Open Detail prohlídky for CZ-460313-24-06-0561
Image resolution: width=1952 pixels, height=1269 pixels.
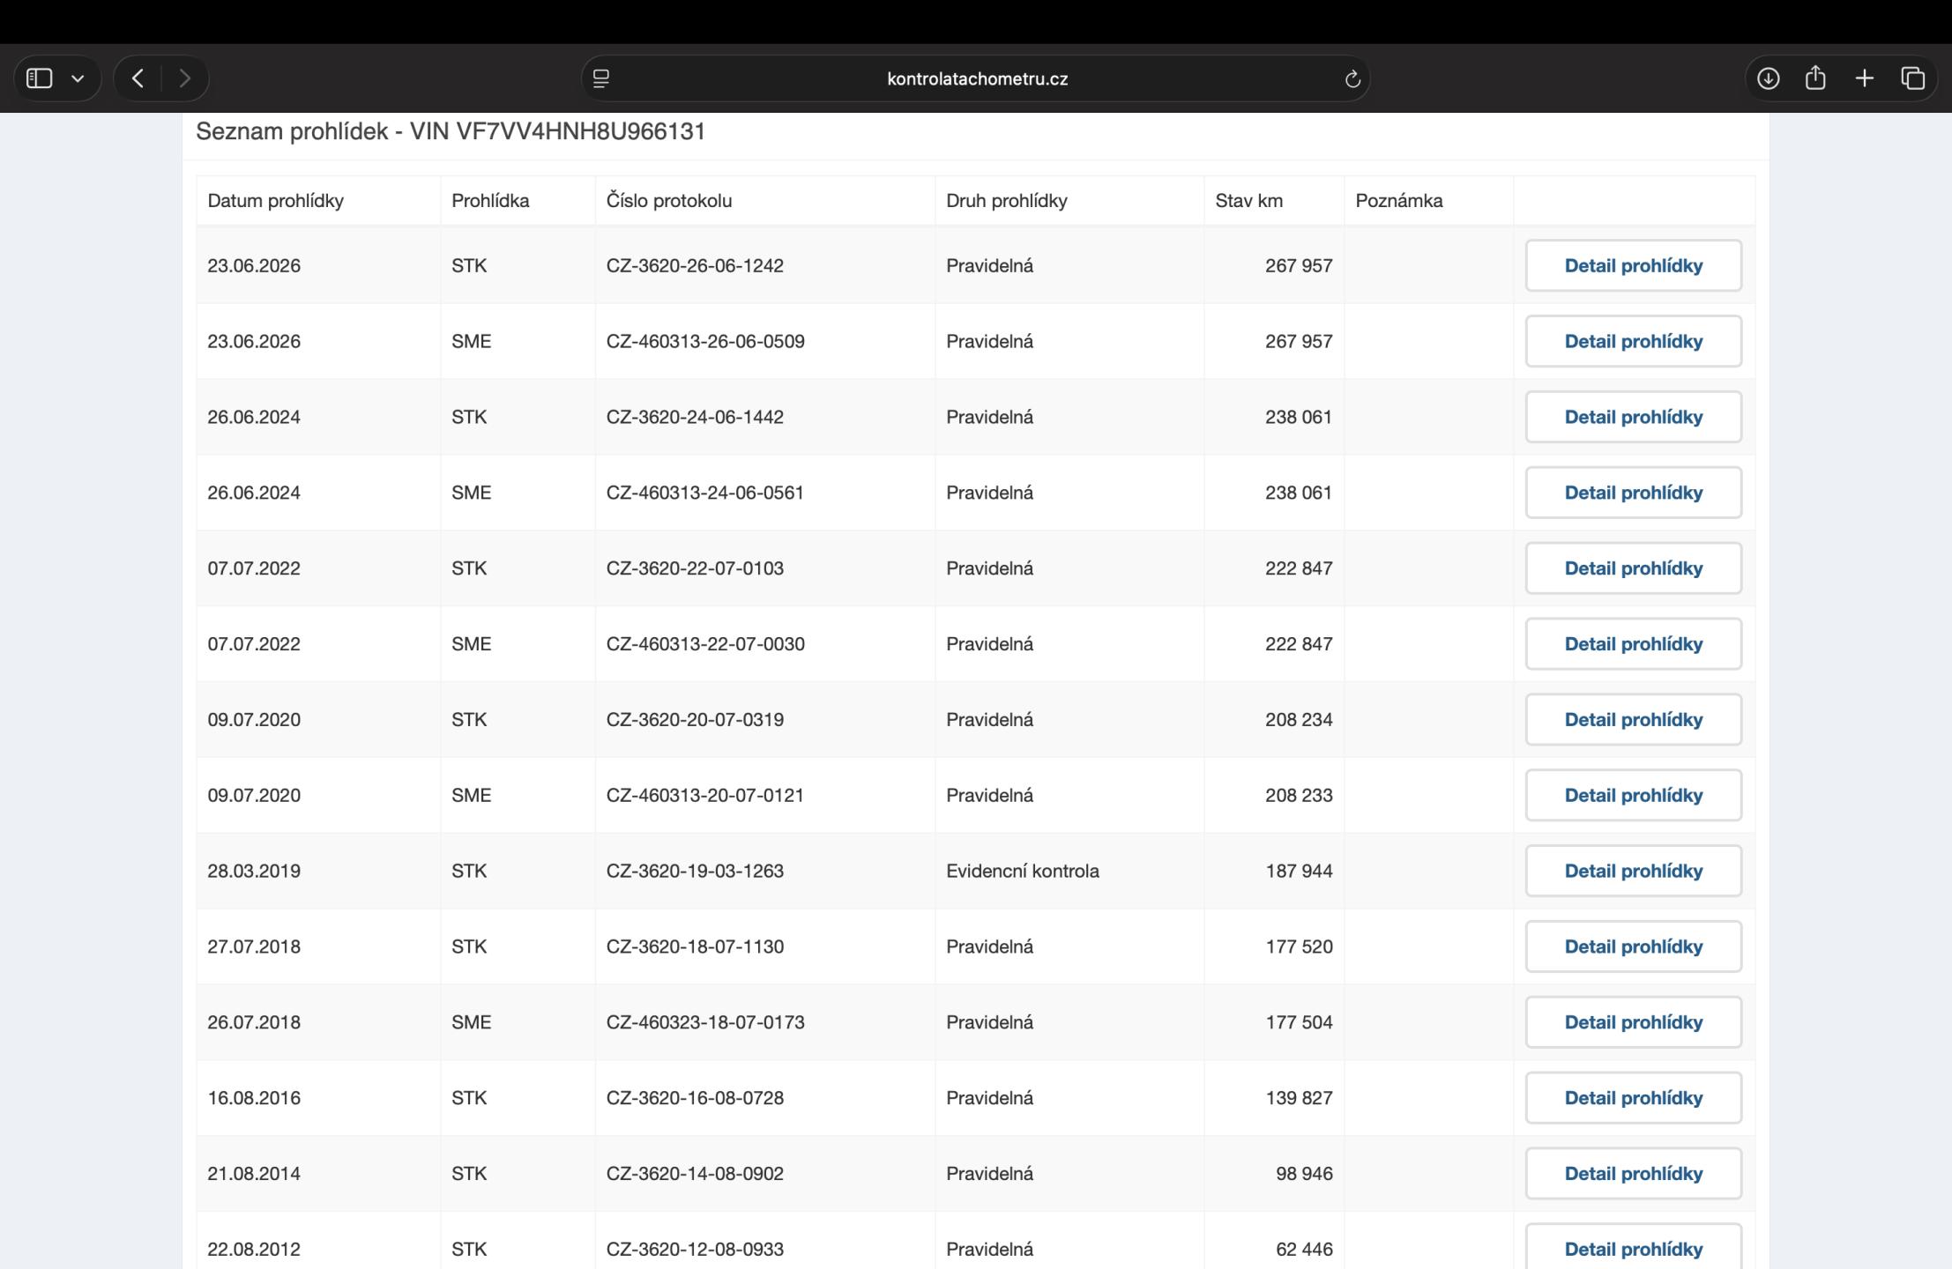click(1634, 493)
